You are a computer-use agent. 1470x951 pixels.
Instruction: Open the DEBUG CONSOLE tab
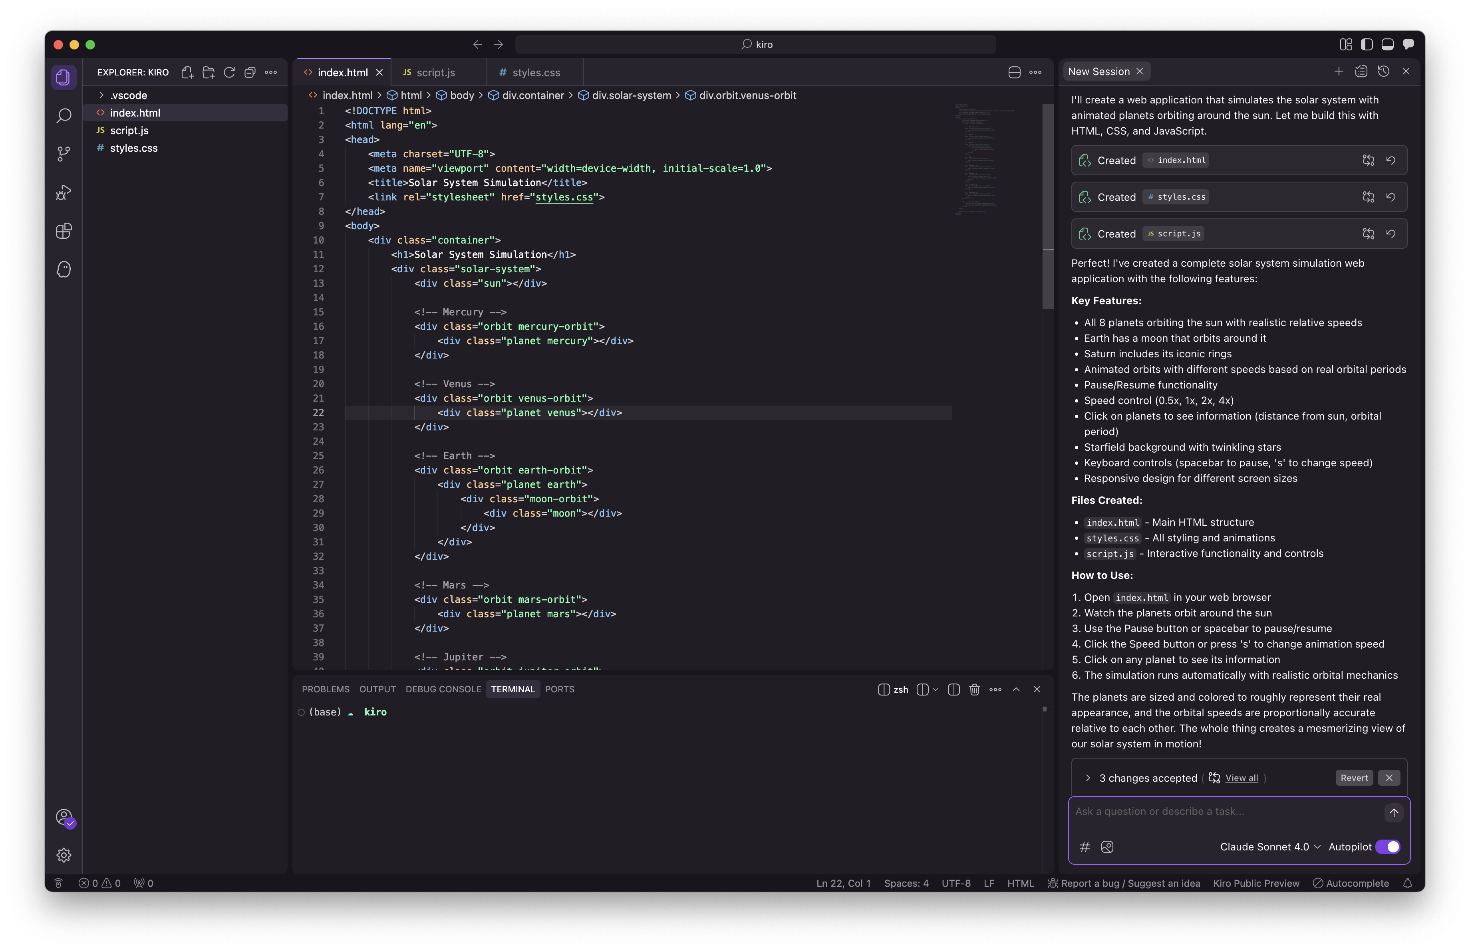point(443,689)
